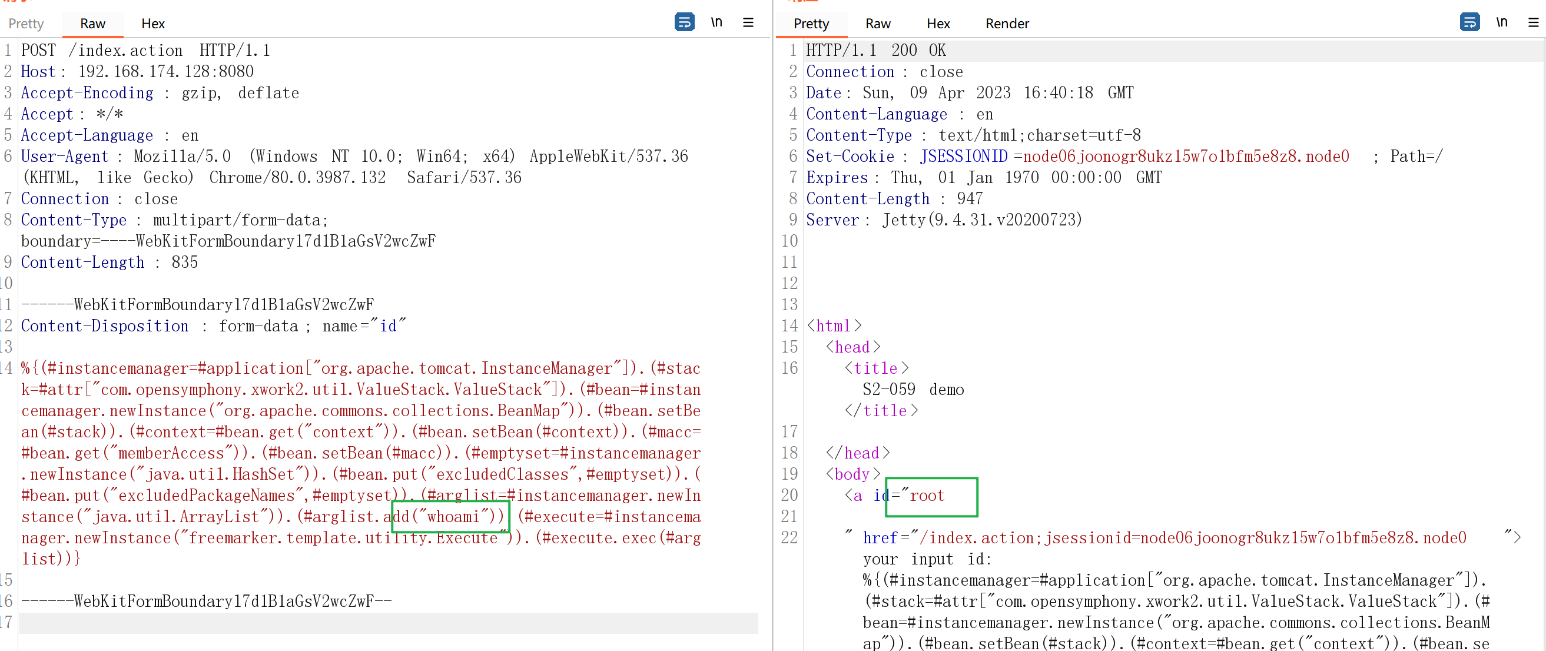
Task: Click the closing WebKitFormBoundary line ending with --
Action: 207,601
